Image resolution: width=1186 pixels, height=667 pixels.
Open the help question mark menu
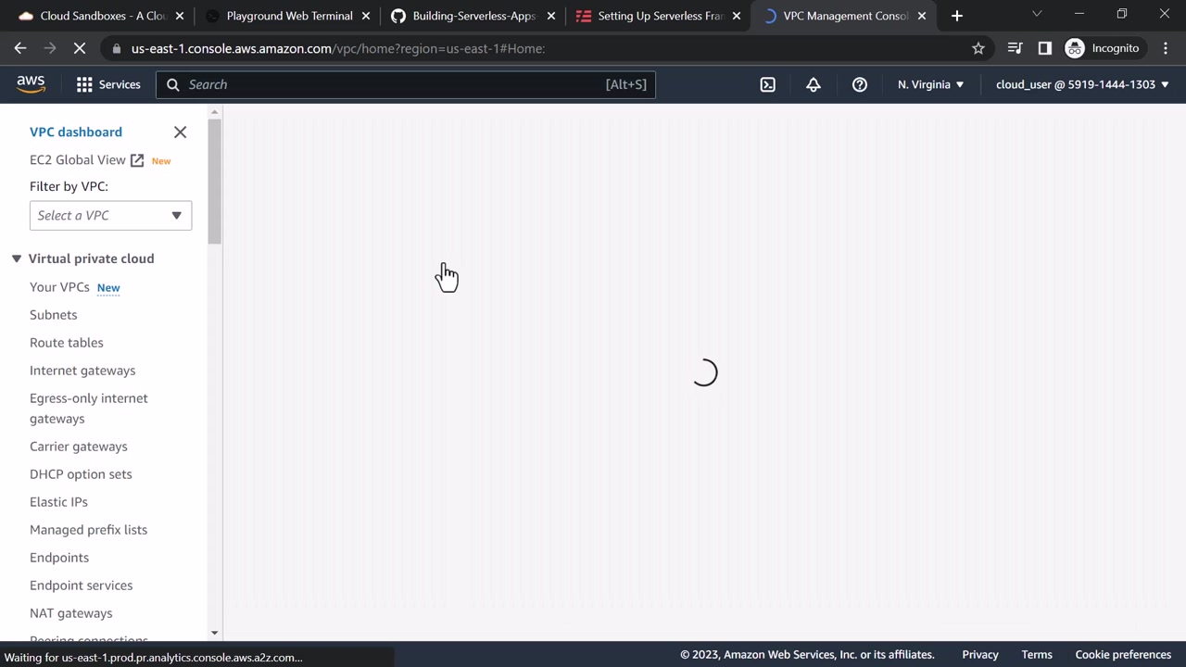[860, 84]
